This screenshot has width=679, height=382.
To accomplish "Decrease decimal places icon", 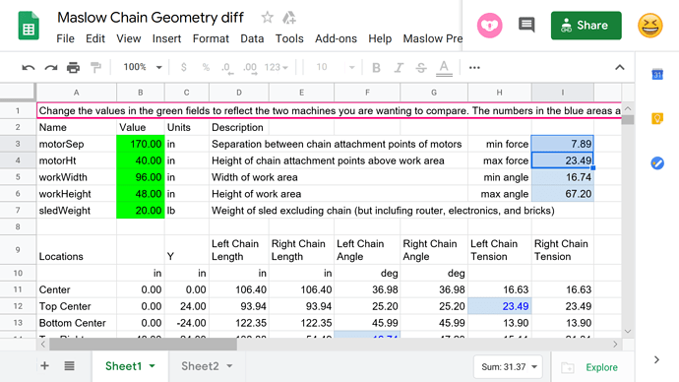I will tap(226, 68).
